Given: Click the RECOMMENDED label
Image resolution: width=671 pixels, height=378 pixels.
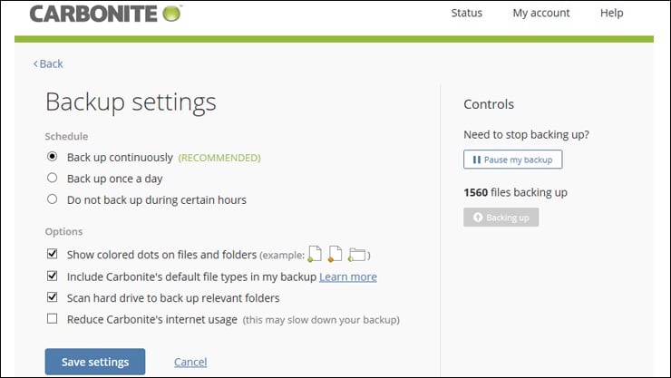Looking at the screenshot, I should click(219, 158).
